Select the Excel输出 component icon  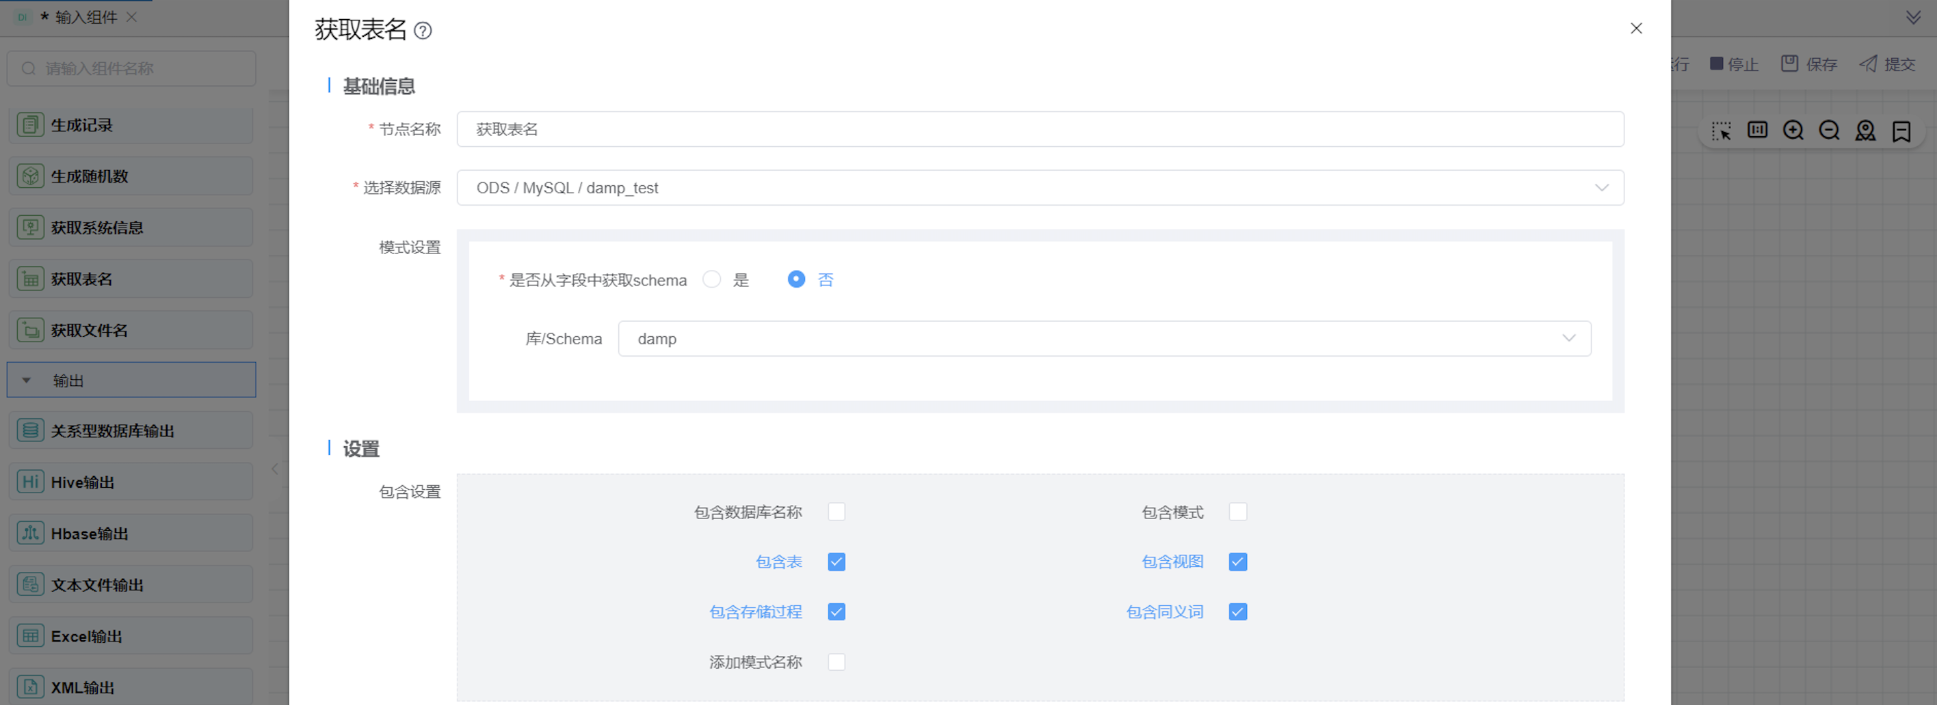31,636
